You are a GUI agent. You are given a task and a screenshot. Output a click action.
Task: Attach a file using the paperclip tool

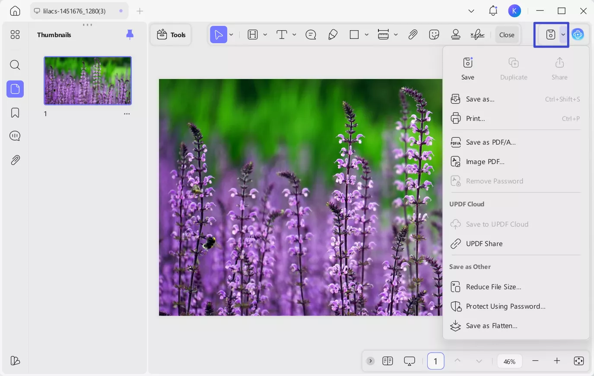(413, 35)
